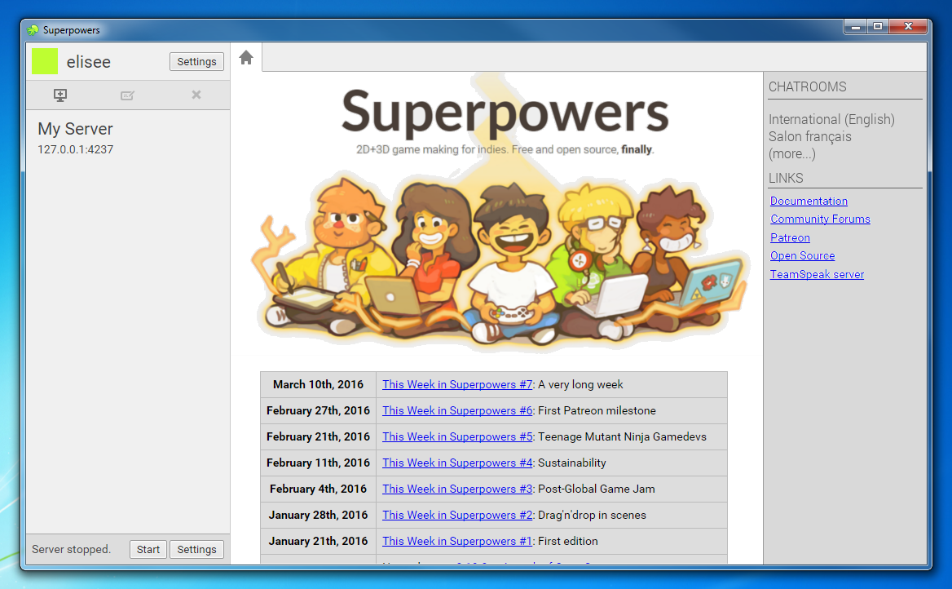This screenshot has width=952, height=589.
Task: Open This Week in Superpowers #6
Action: point(457,411)
